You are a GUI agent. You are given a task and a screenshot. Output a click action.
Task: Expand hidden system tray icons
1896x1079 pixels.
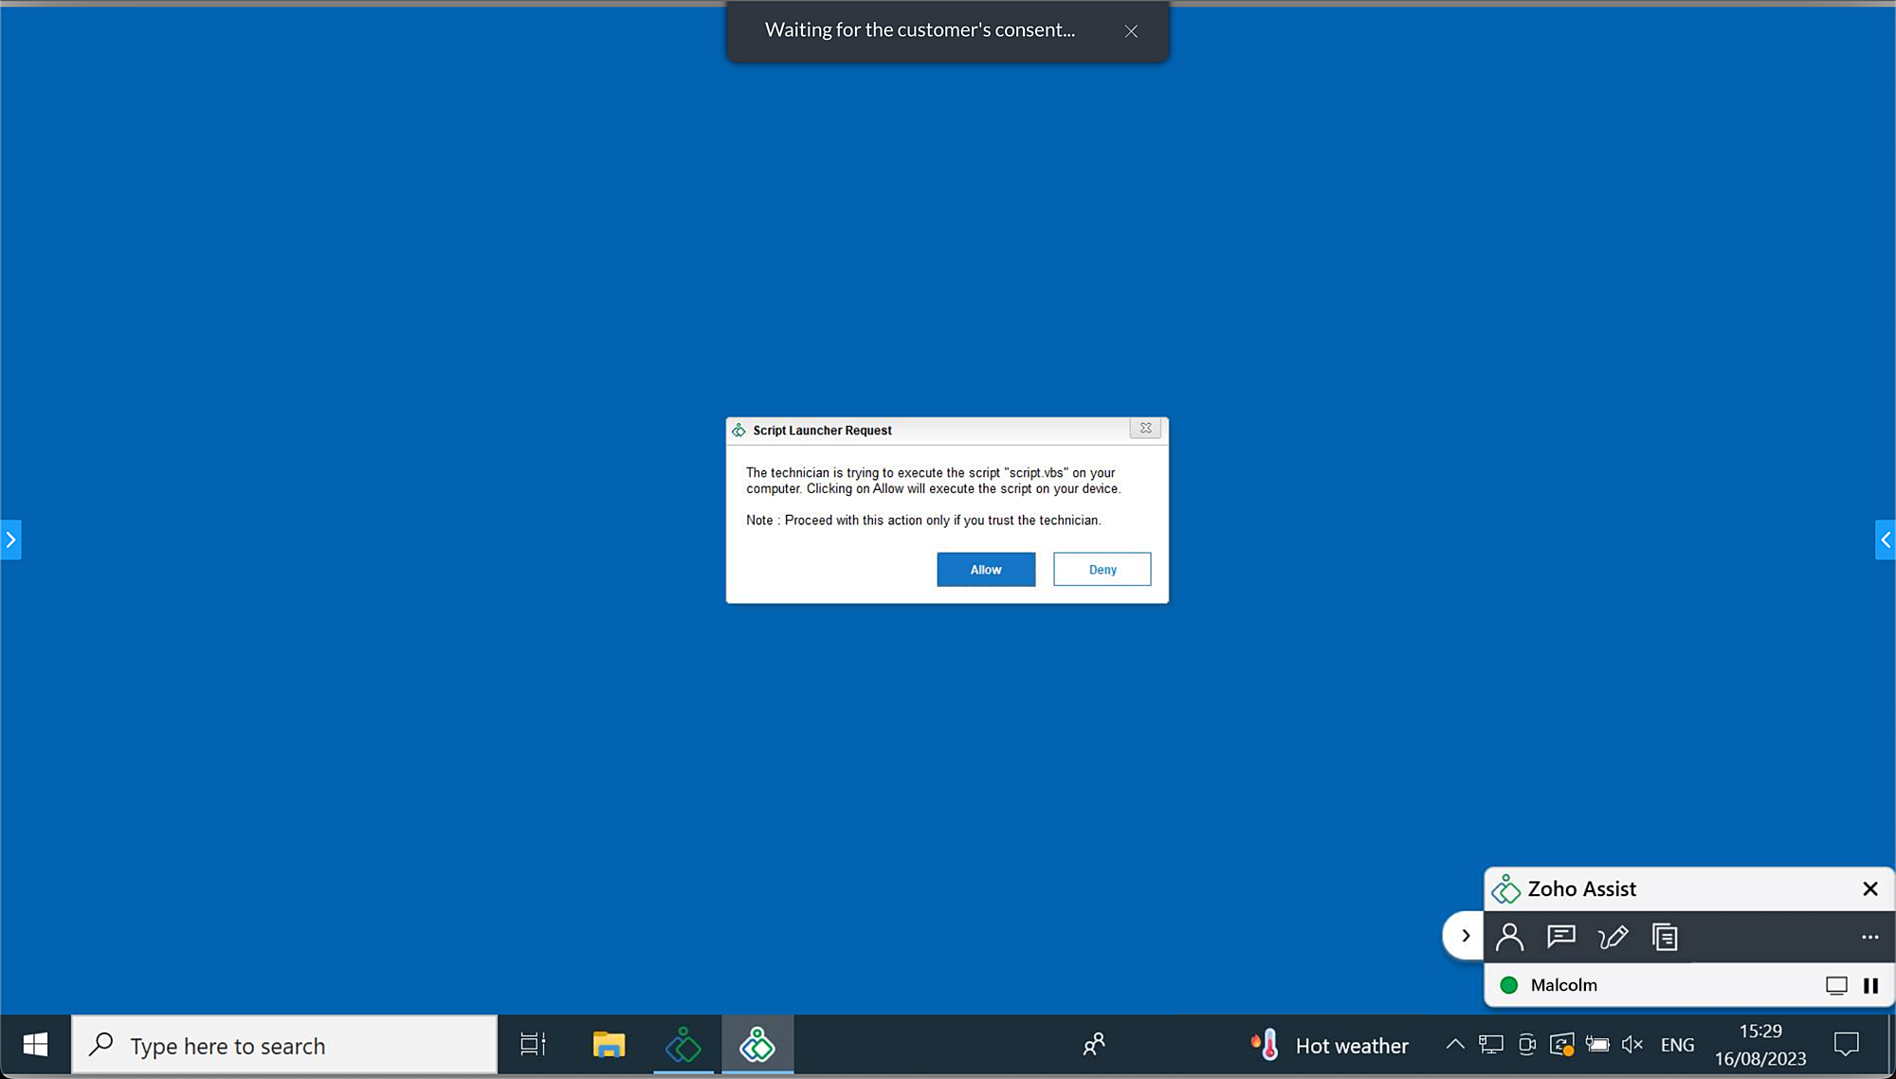tap(1455, 1044)
